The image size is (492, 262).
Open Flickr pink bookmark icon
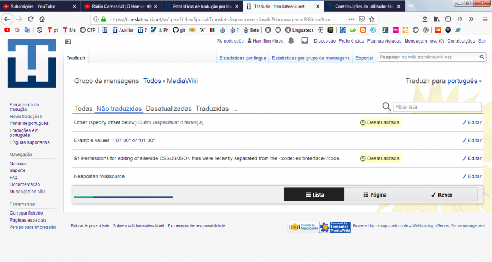click(x=395, y=30)
